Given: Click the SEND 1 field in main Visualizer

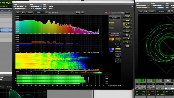Looking at the screenshot, I should coord(39,13).
